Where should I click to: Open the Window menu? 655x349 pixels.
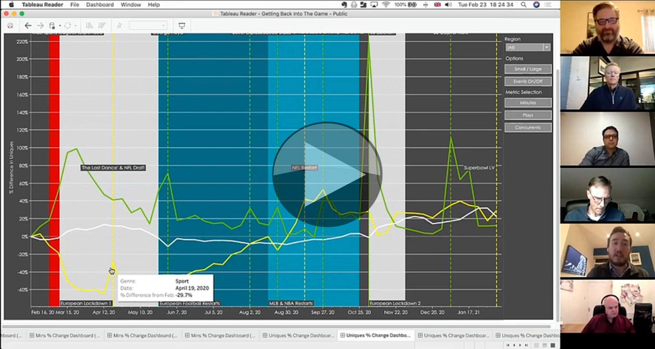[131, 5]
